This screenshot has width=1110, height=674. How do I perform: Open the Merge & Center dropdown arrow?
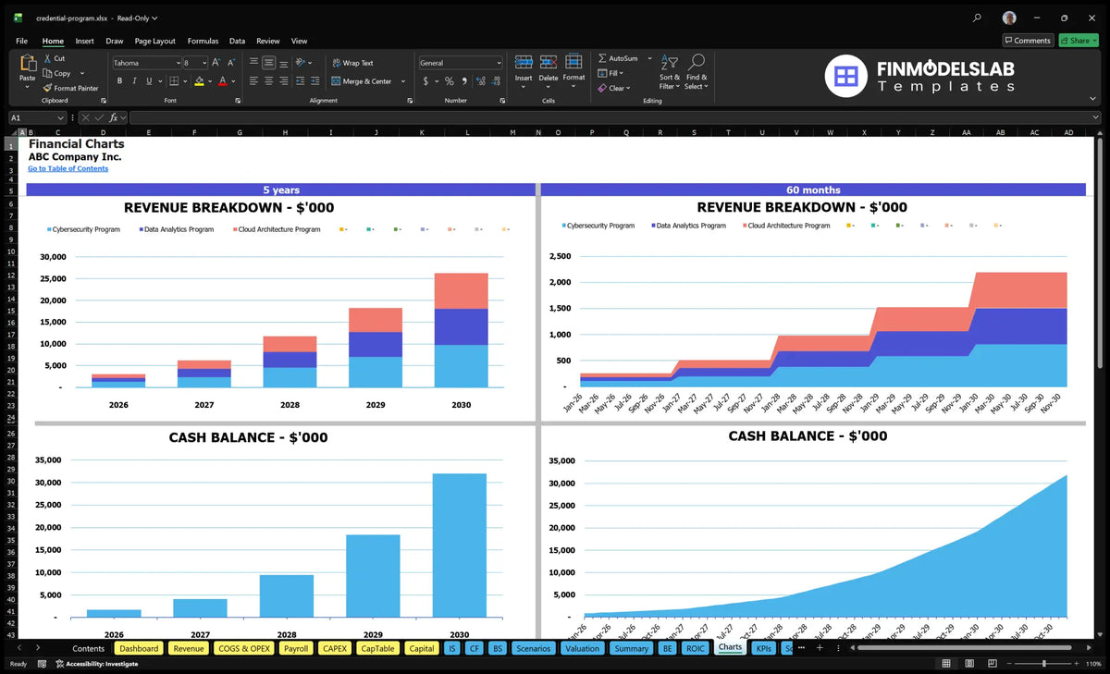pyautogui.click(x=403, y=81)
